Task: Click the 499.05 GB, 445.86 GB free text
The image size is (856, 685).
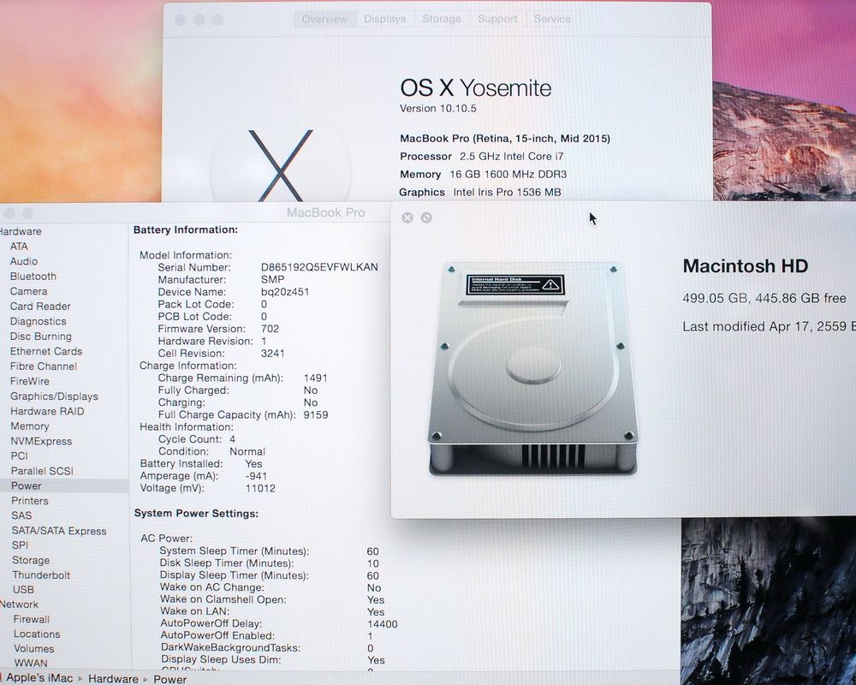Action: point(764,298)
